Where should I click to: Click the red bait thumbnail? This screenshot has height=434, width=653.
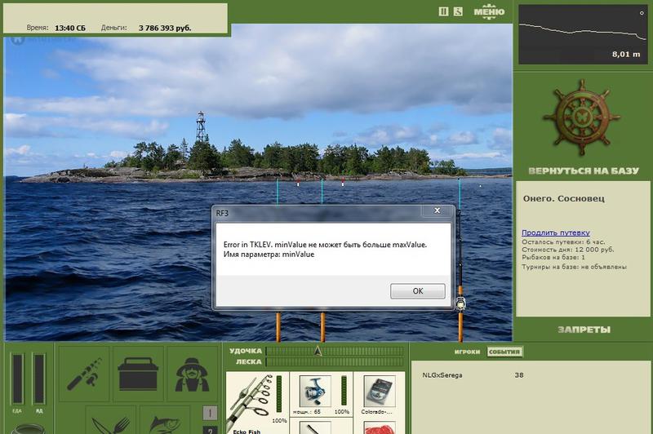click(x=379, y=428)
